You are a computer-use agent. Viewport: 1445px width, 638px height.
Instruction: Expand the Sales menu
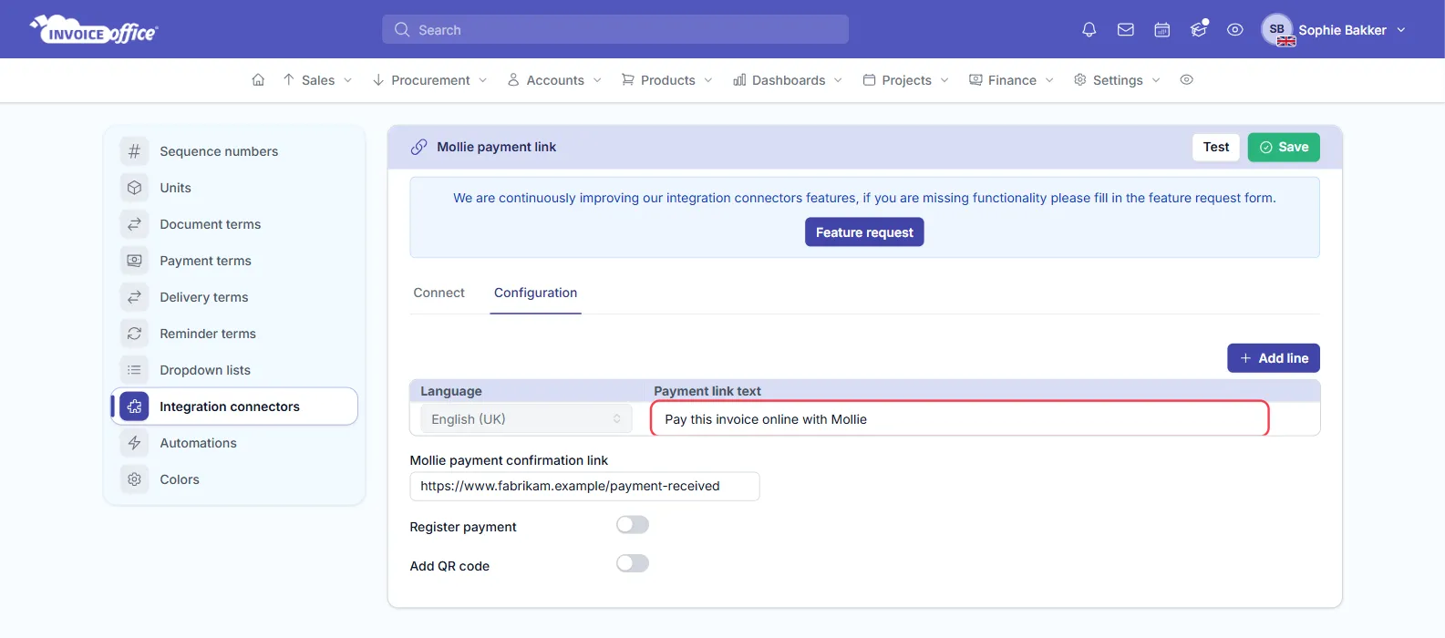point(317,80)
